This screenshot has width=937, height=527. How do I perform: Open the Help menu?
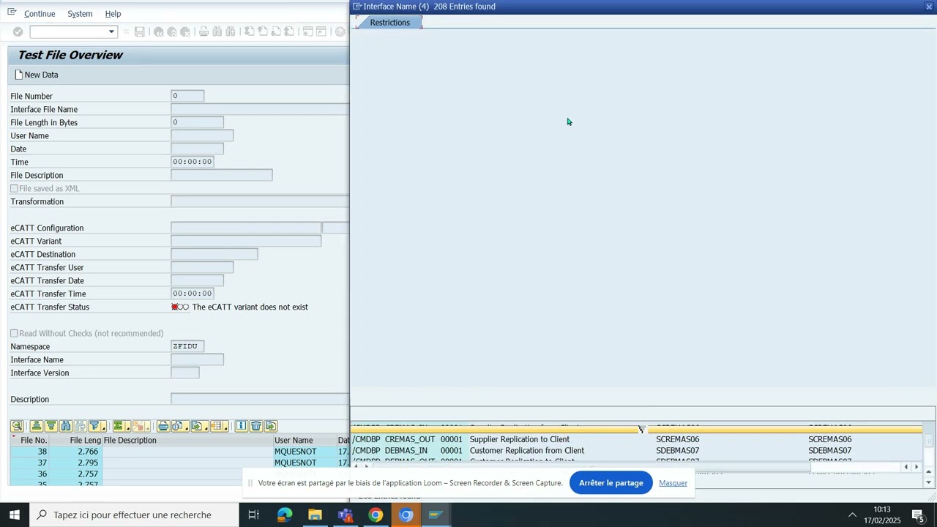pos(113,14)
